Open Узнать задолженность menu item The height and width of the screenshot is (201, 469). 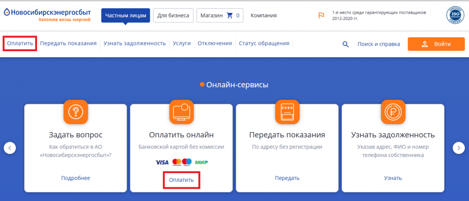135,43
